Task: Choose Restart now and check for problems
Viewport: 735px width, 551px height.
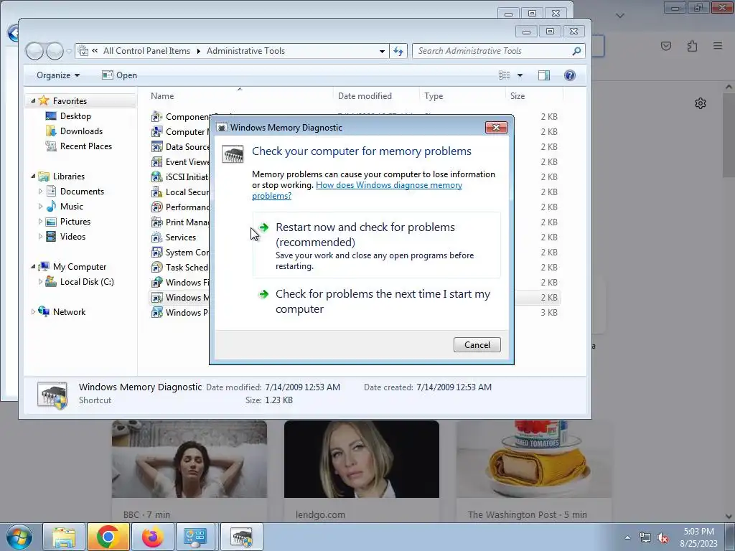Action: (376, 245)
